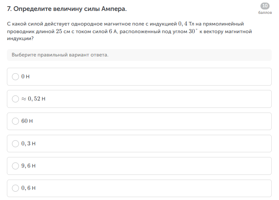Click the "≈ 0,52 Н" answer label text
The image size is (279, 200).
point(33,99)
